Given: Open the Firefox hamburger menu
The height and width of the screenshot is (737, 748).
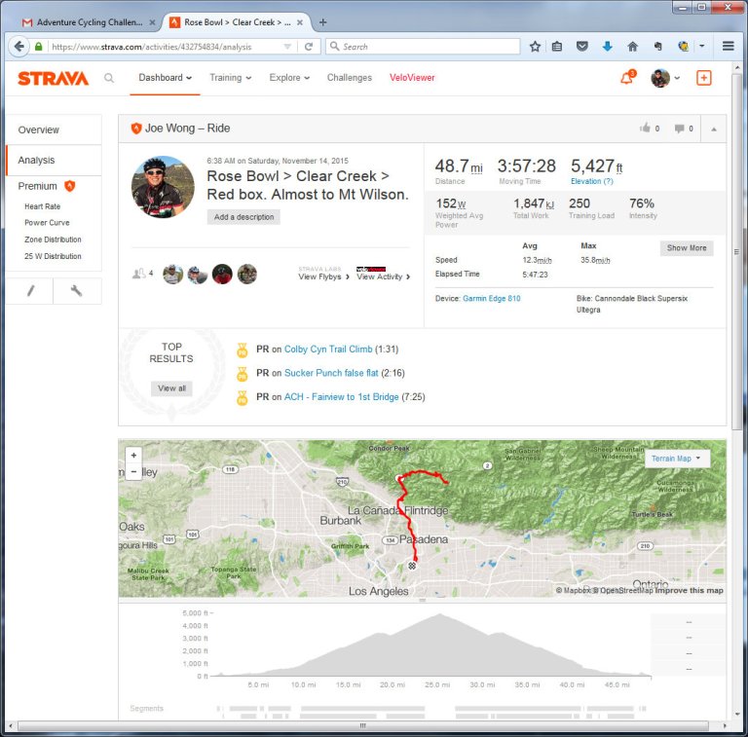Looking at the screenshot, I should pyautogui.click(x=728, y=46).
